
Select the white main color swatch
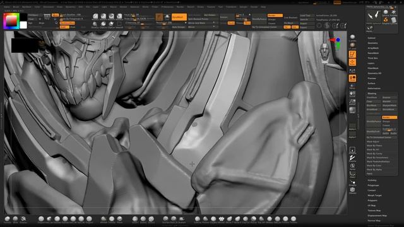pyautogui.click(x=23, y=25)
